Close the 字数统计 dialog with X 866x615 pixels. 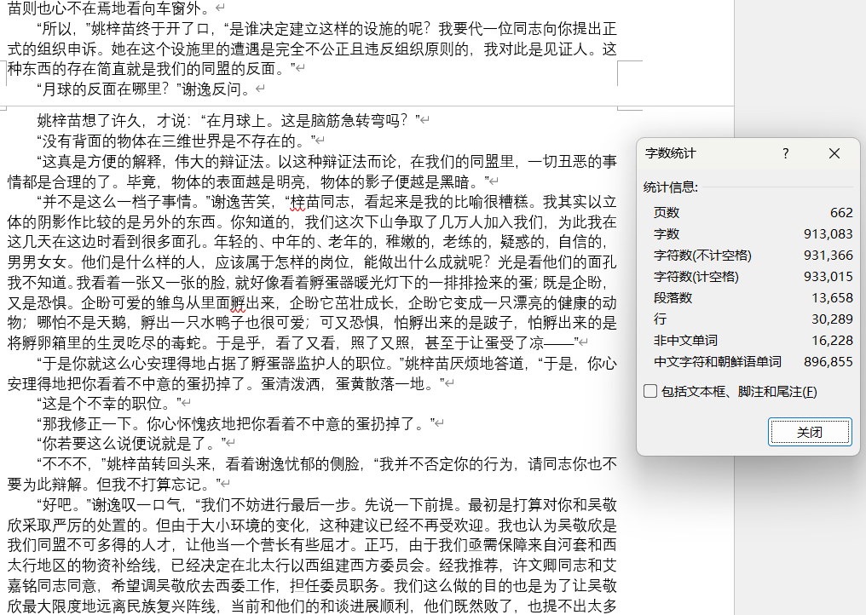[834, 153]
